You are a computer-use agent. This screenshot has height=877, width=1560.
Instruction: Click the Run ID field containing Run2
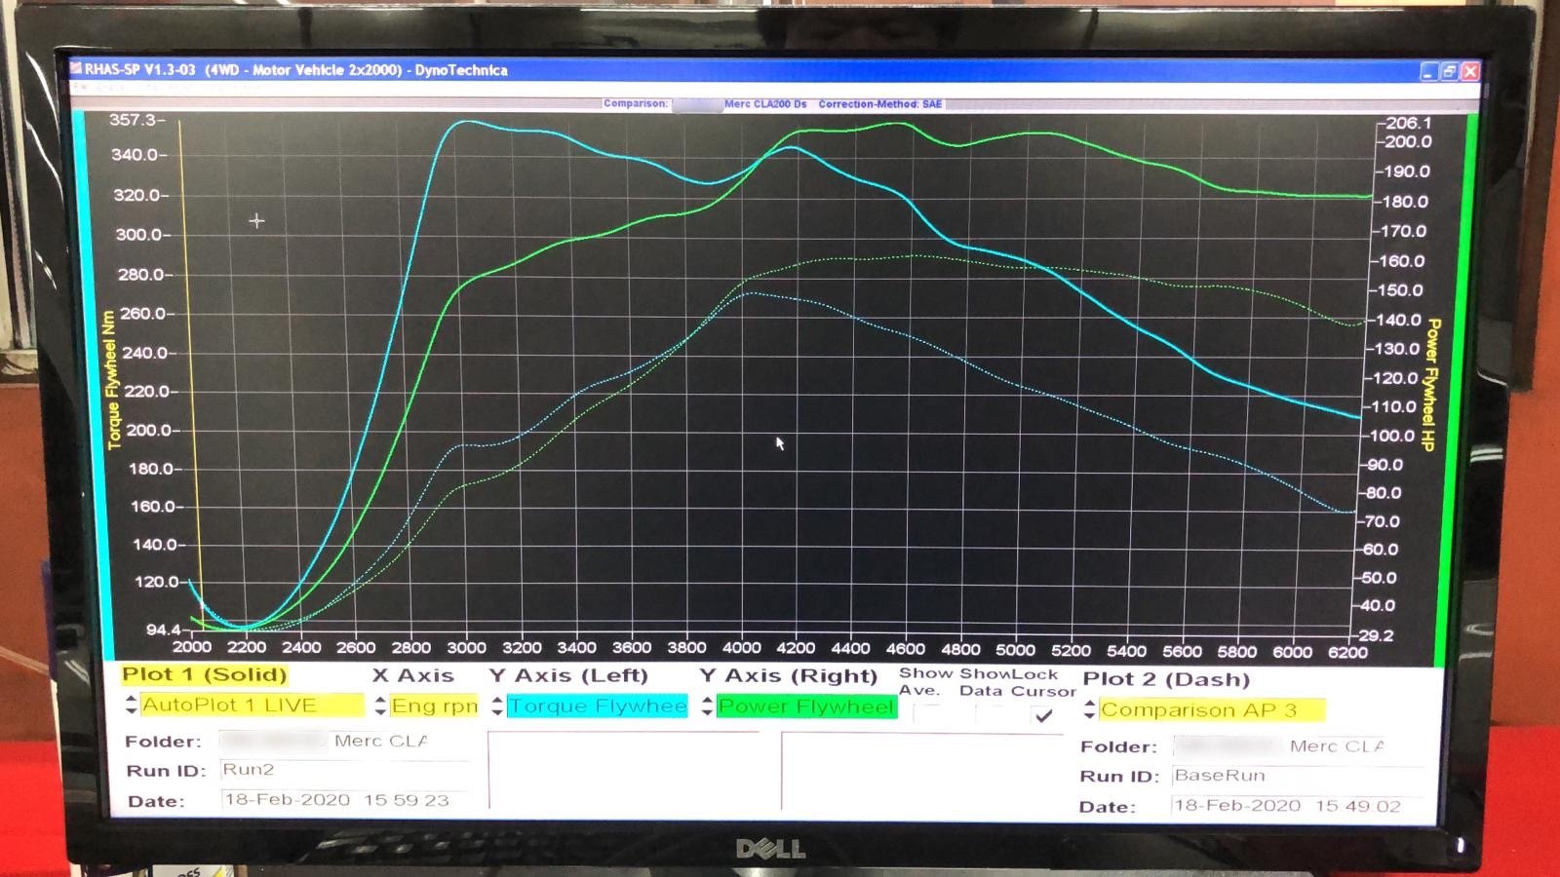[x=343, y=770]
